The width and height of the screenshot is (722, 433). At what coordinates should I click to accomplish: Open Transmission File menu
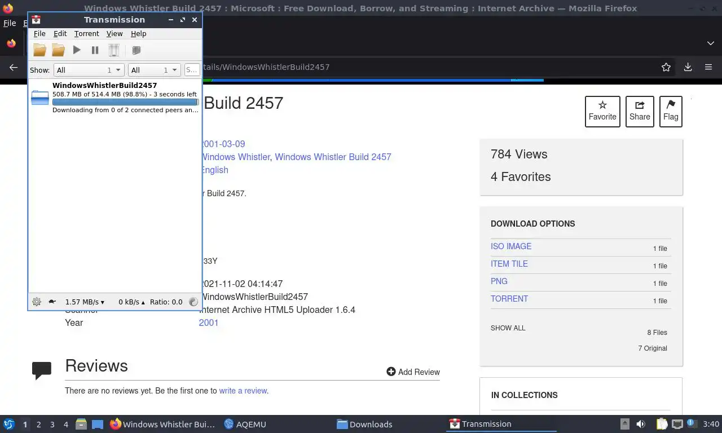point(39,34)
